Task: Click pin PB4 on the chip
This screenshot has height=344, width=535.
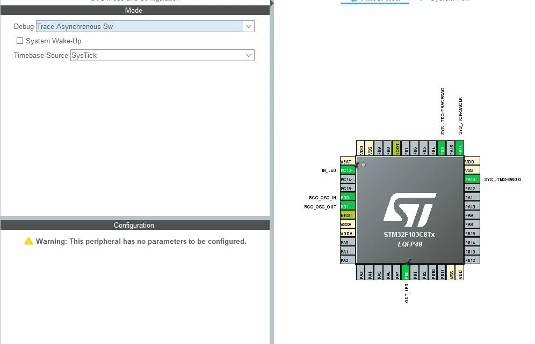Action: 433,148
